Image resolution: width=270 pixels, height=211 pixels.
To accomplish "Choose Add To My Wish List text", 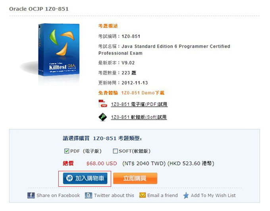I will pyautogui.click(x=213, y=196).
